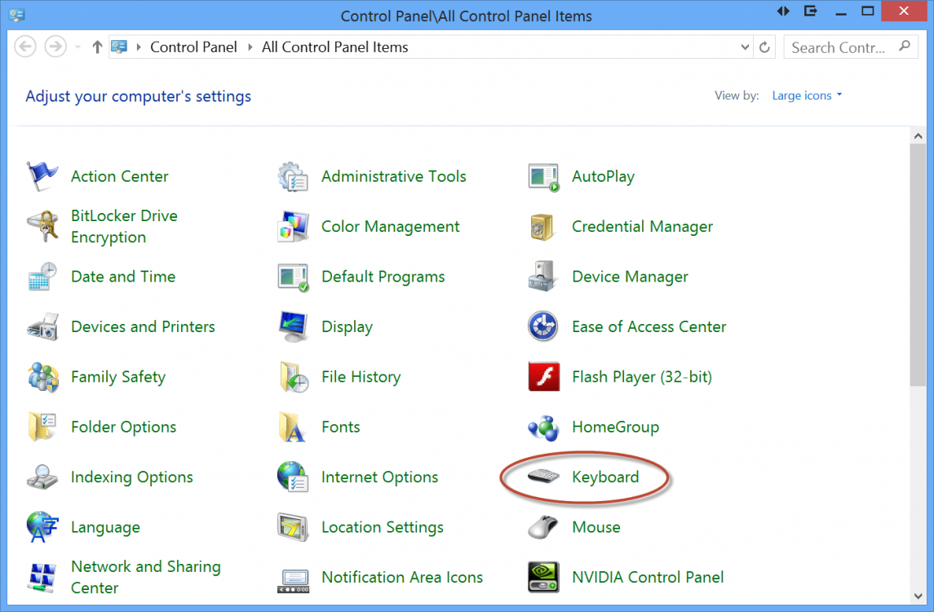Screen dimensions: 934x612
Task: Click the Notification Area Icons icon
Action: point(293,581)
